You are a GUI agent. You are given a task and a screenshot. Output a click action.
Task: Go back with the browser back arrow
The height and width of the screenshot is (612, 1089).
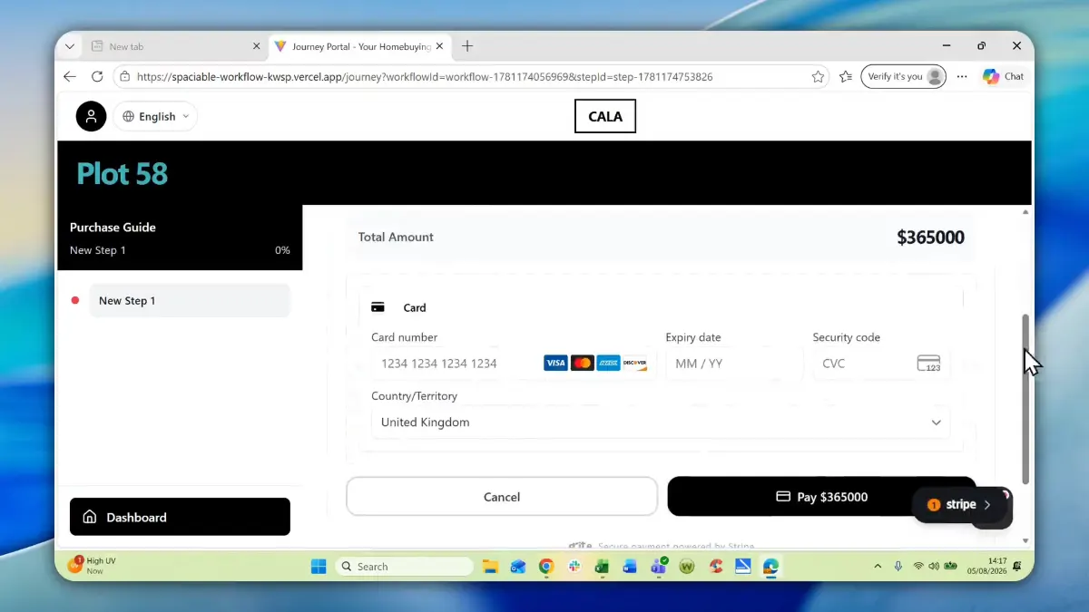[70, 76]
